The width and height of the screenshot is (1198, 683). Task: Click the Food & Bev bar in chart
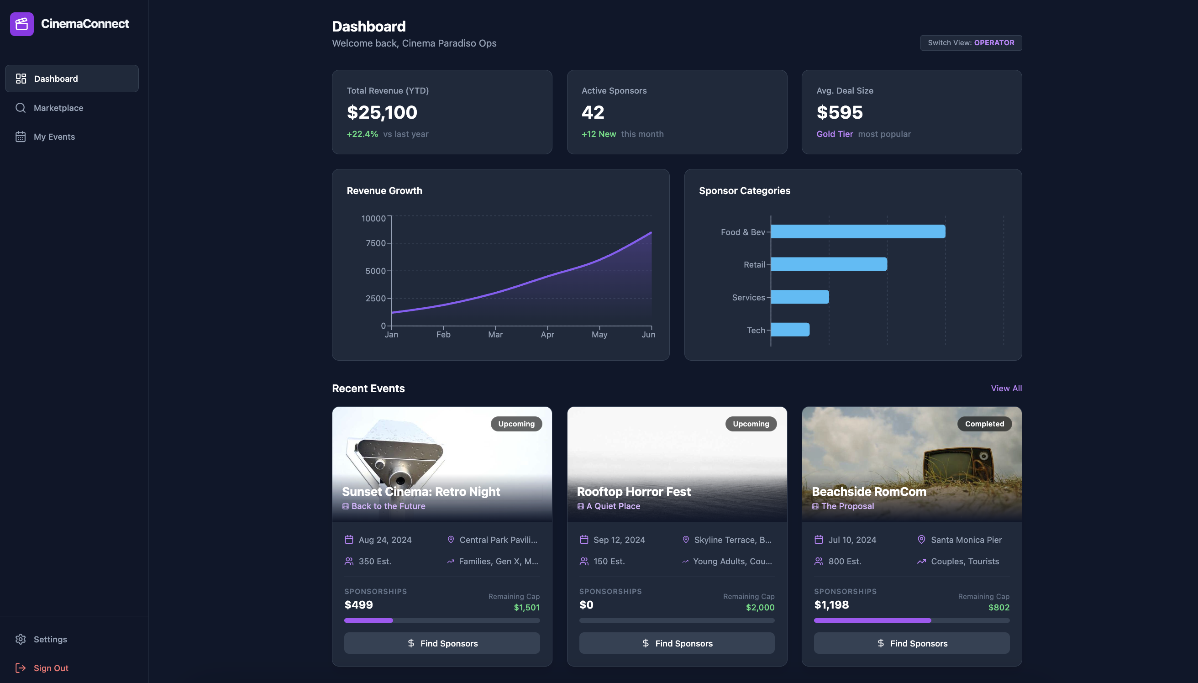click(857, 231)
